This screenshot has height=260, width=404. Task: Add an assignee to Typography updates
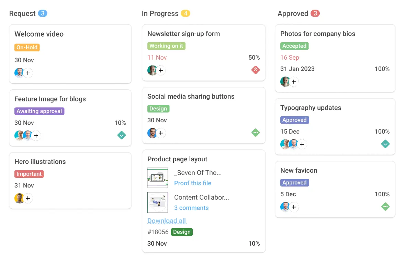click(x=302, y=144)
